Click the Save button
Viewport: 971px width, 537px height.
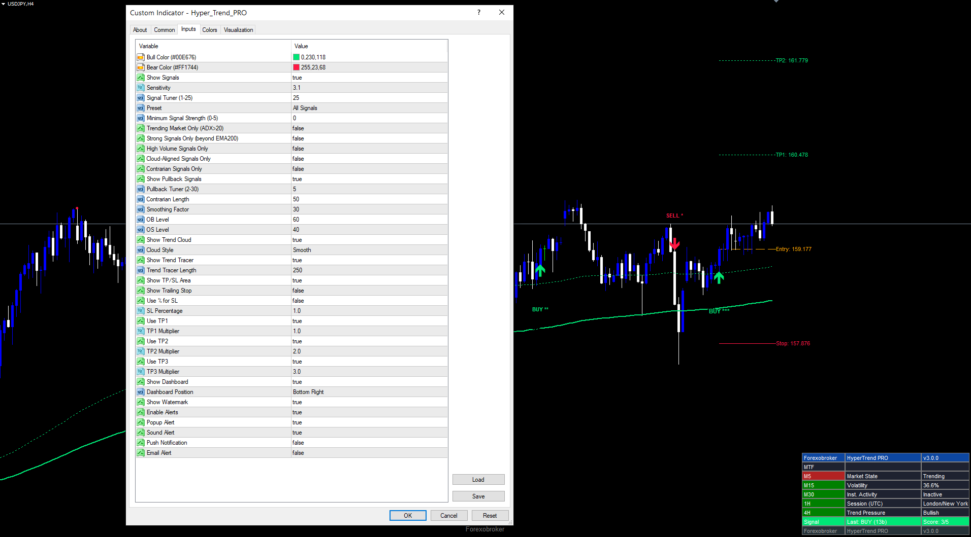[x=478, y=496]
